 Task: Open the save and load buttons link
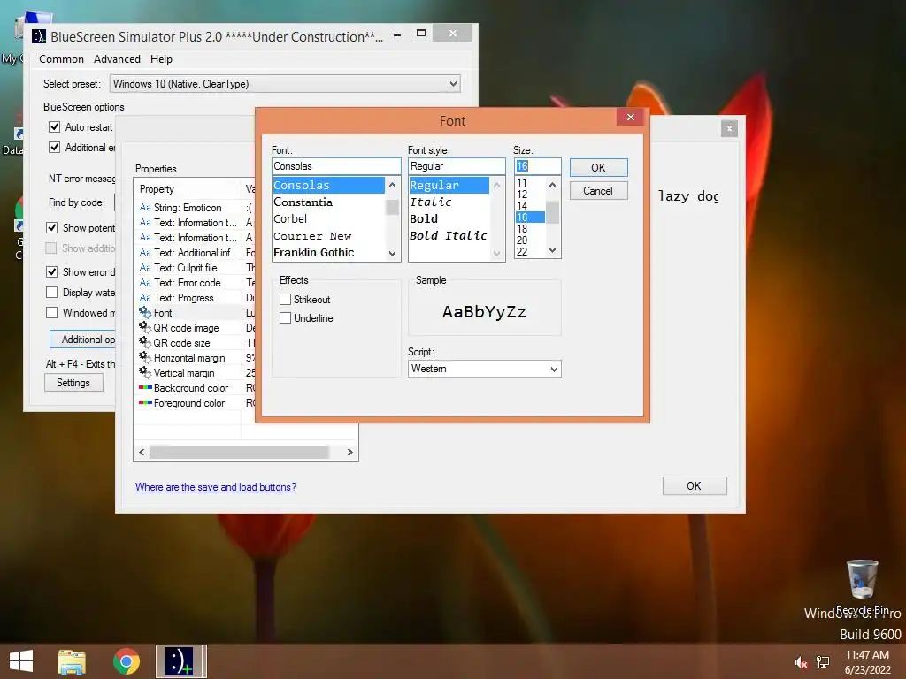pyautogui.click(x=216, y=487)
